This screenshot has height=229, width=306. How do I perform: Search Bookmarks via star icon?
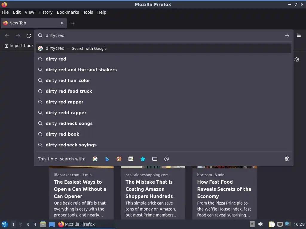click(143, 159)
